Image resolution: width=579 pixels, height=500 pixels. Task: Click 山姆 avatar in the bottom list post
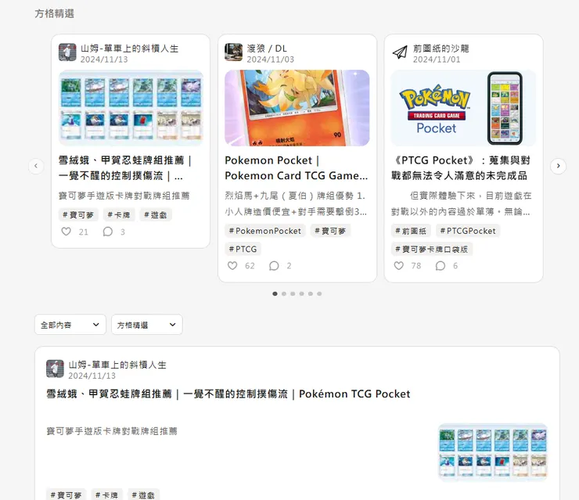[x=55, y=369]
